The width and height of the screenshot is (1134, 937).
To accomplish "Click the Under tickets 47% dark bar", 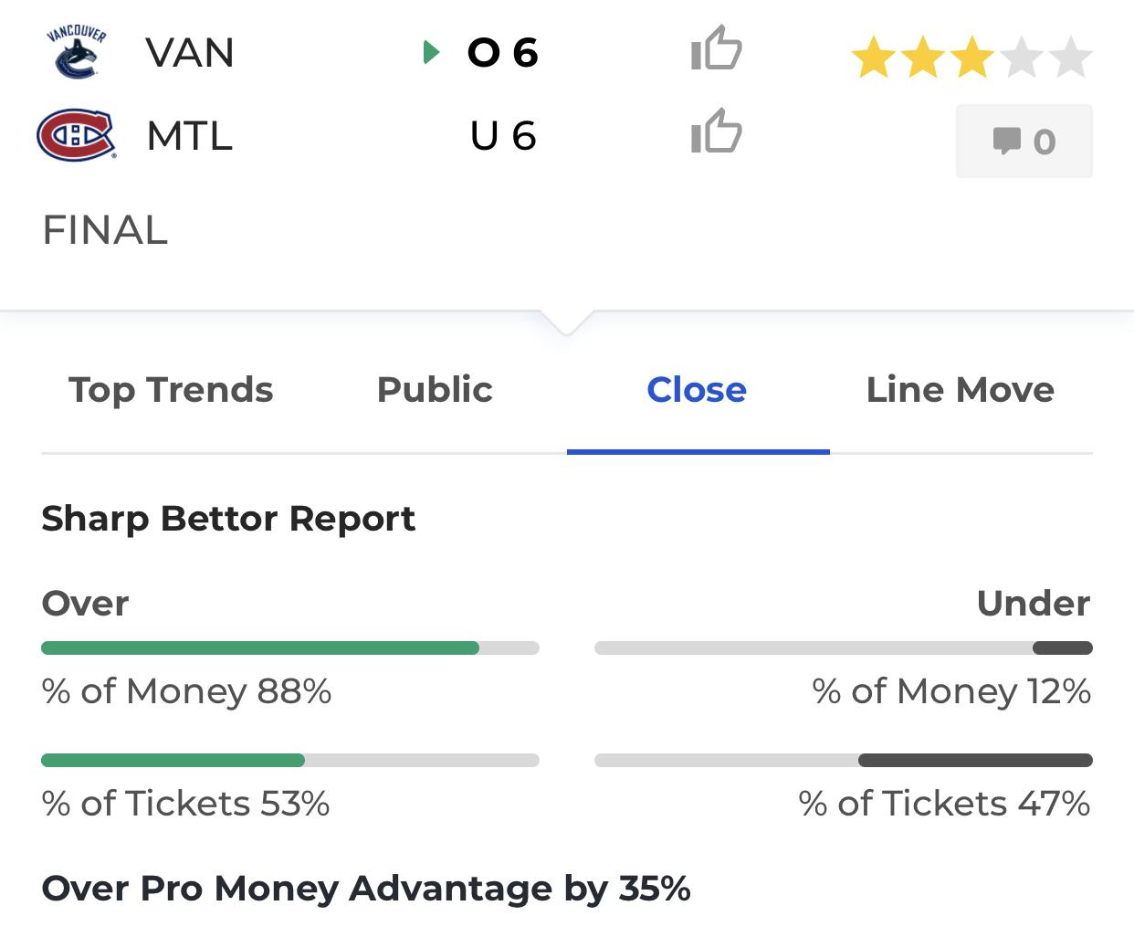I will [x=975, y=760].
